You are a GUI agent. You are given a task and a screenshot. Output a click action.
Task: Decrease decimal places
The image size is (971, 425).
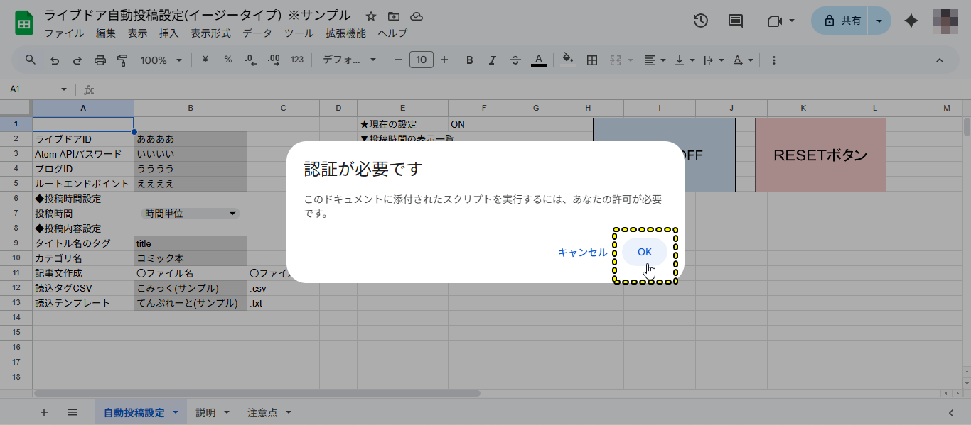(250, 60)
